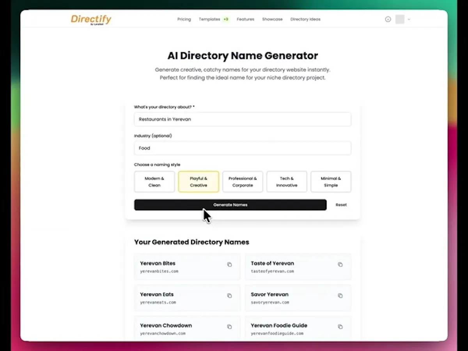The image size is (468, 351).
Task: Copy the Yerevan Bites name
Action: click(x=229, y=264)
